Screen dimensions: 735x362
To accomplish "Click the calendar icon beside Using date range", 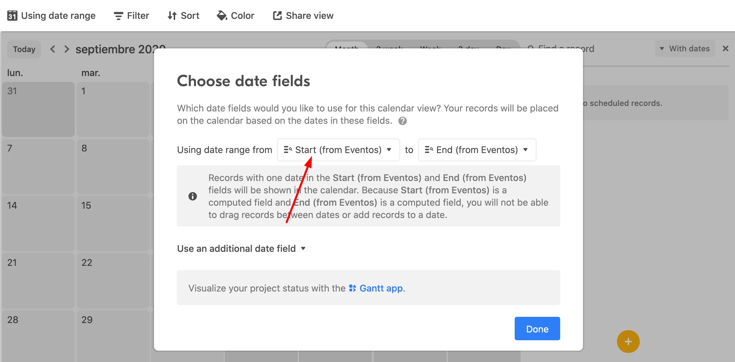I will [12, 16].
